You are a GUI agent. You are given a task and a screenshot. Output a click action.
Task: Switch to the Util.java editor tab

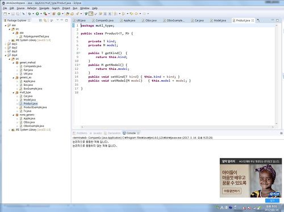(x=80, y=20)
